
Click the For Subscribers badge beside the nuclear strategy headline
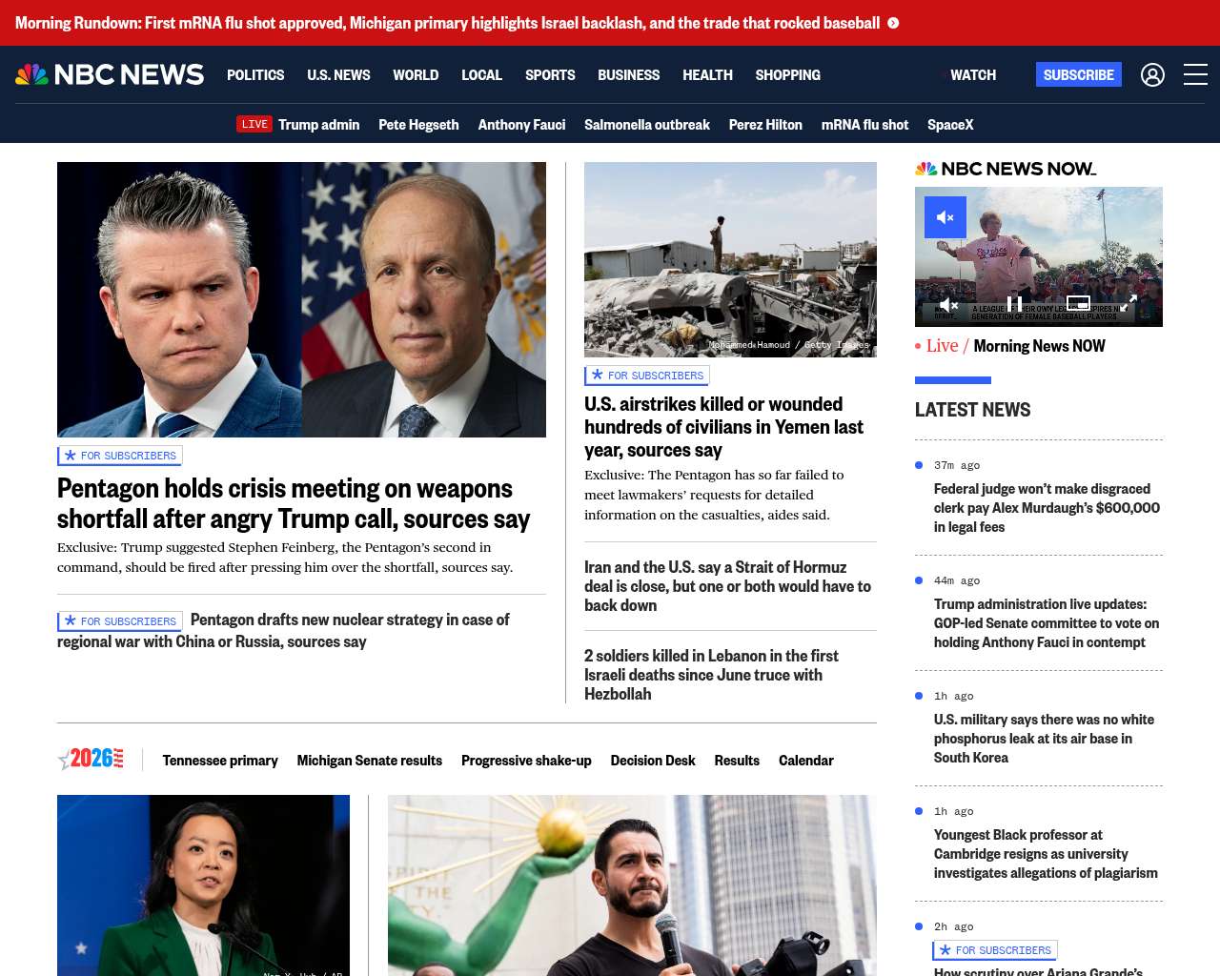click(x=120, y=621)
